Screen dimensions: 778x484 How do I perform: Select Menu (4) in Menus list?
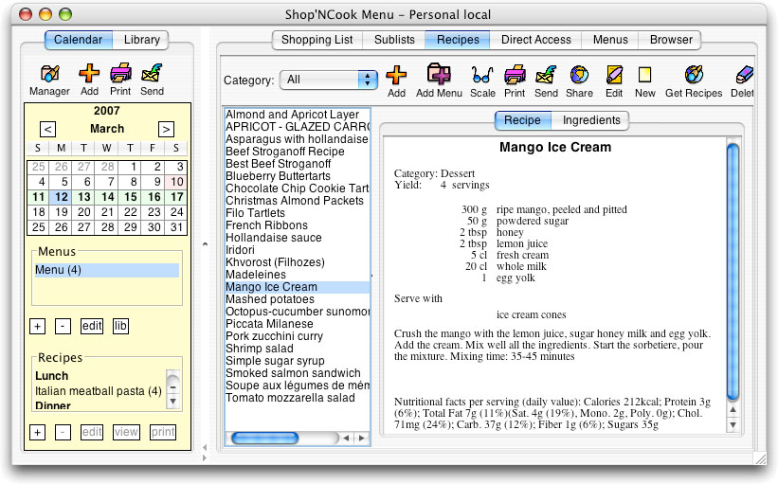(106, 270)
